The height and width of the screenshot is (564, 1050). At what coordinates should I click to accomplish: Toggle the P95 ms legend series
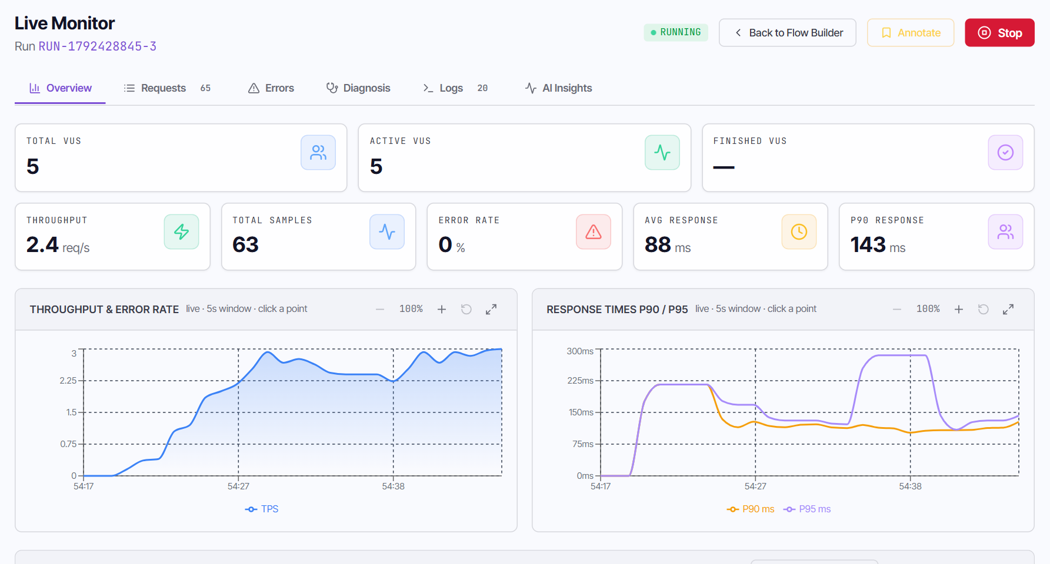tap(807, 509)
